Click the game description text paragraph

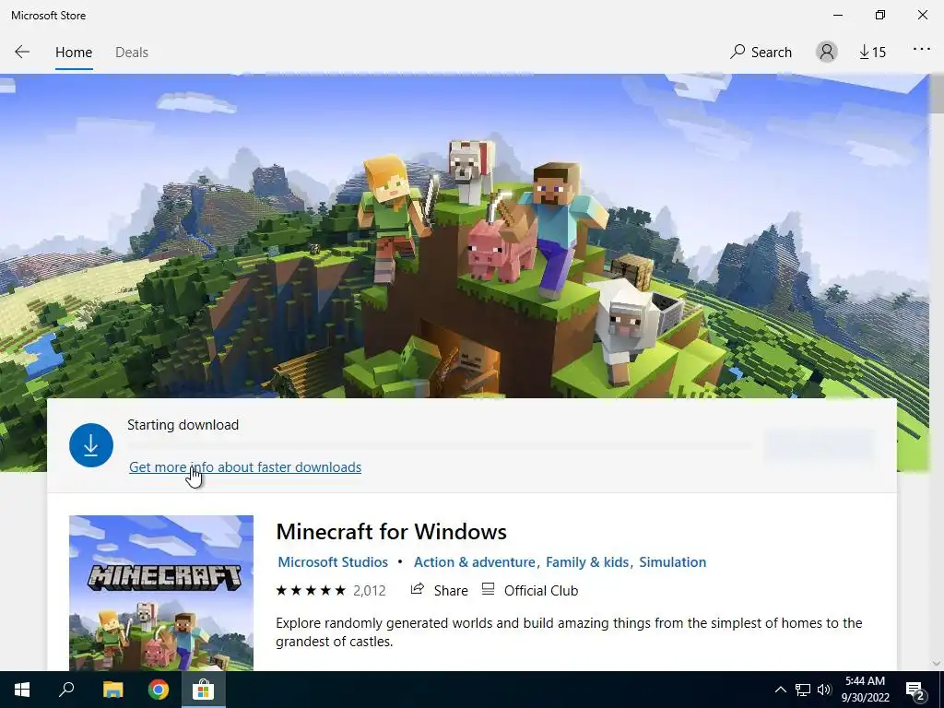569,632
